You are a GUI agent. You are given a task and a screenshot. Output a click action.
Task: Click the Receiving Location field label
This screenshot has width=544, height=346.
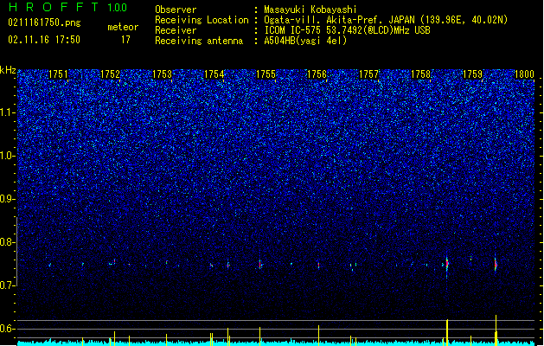pyautogui.click(x=202, y=20)
